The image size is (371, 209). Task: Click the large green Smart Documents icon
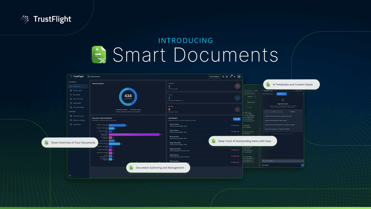(99, 54)
